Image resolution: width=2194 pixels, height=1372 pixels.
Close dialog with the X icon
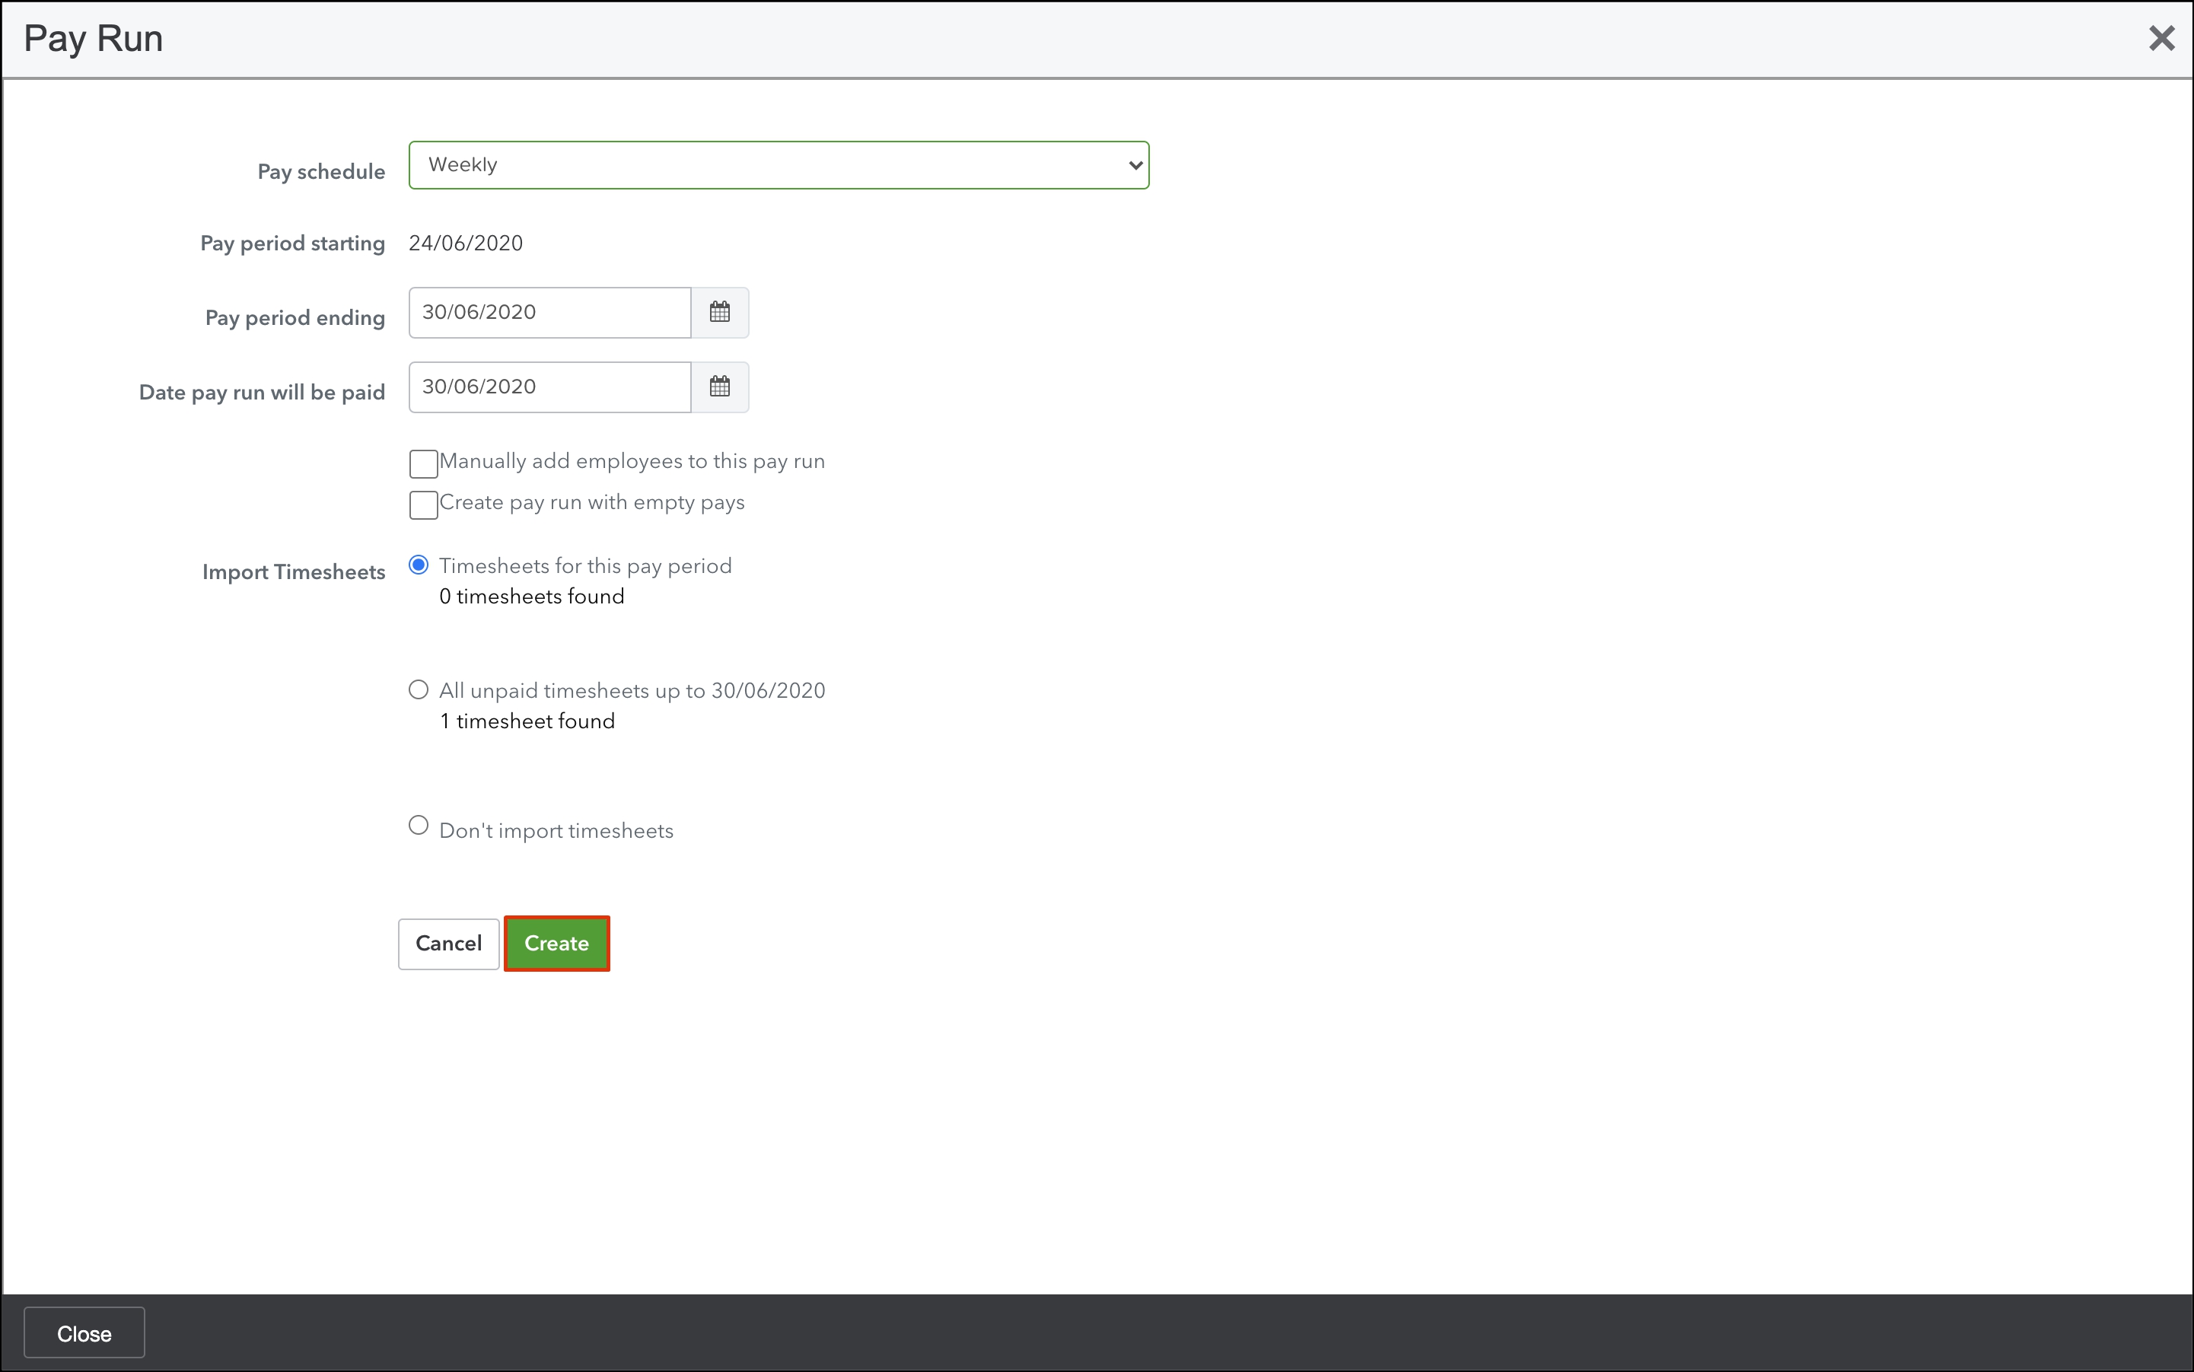point(2161,38)
